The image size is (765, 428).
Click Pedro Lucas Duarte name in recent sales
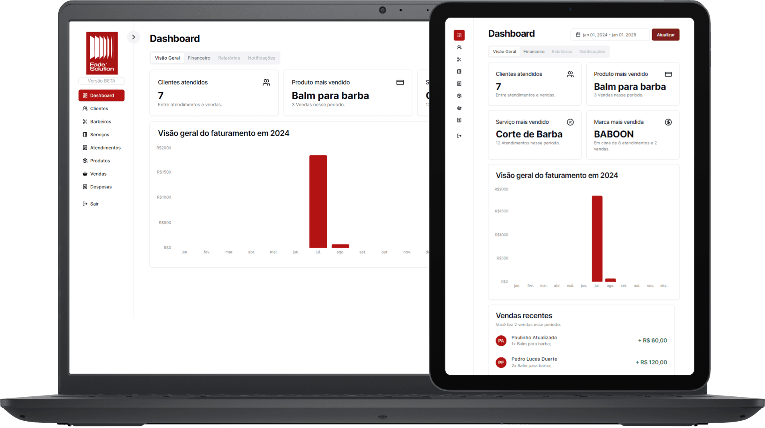click(534, 359)
